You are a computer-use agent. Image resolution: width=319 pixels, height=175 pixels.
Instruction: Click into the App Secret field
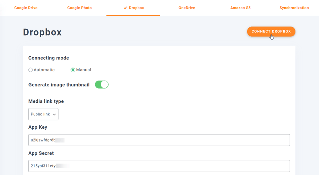159,166
